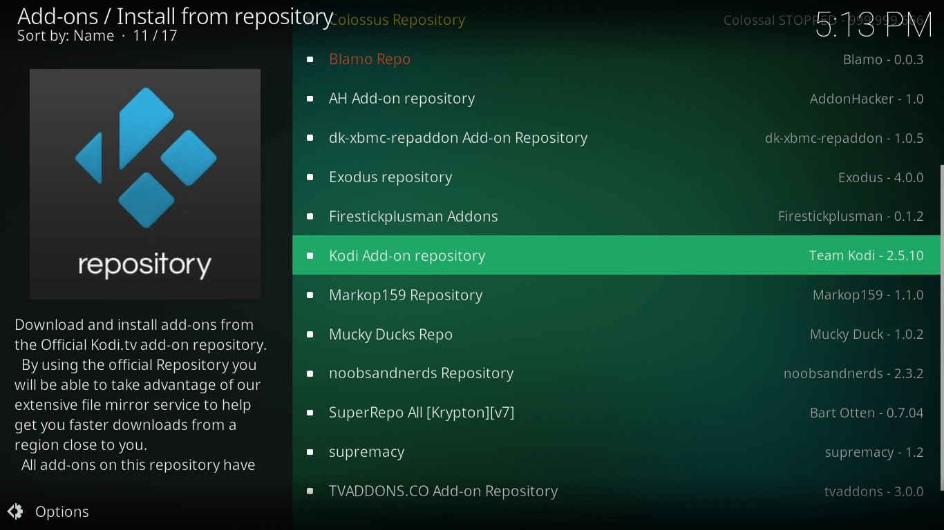Select the Colossus Repository entry
The height and width of the screenshot is (530, 944).
pyautogui.click(x=616, y=20)
